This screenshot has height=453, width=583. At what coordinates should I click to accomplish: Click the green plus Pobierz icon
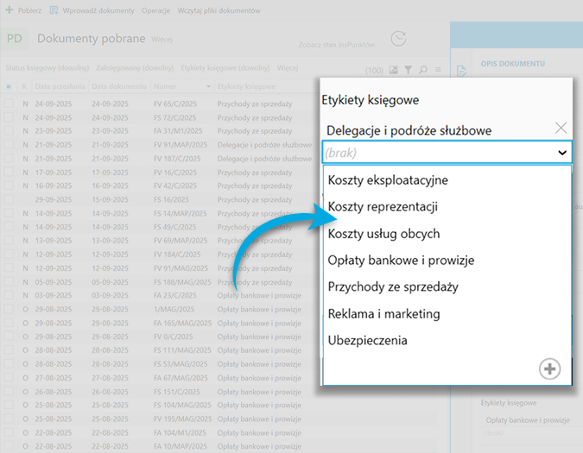click(x=10, y=10)
